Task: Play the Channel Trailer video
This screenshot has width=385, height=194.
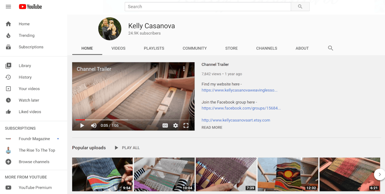Action: click(x=82, y=126)
